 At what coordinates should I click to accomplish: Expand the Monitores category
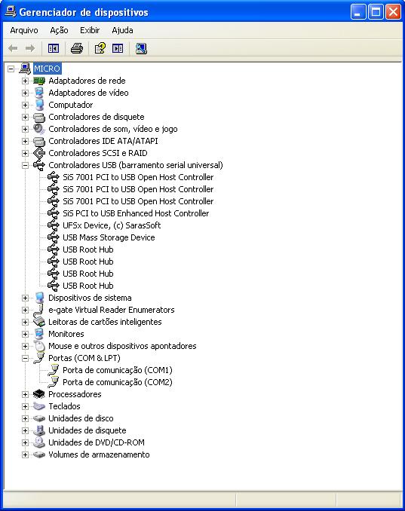[25, 334]
